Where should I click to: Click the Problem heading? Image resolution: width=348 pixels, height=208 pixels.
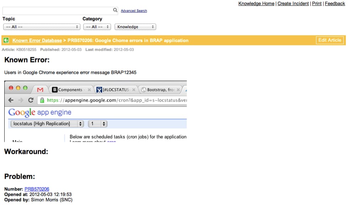(20, 176)
